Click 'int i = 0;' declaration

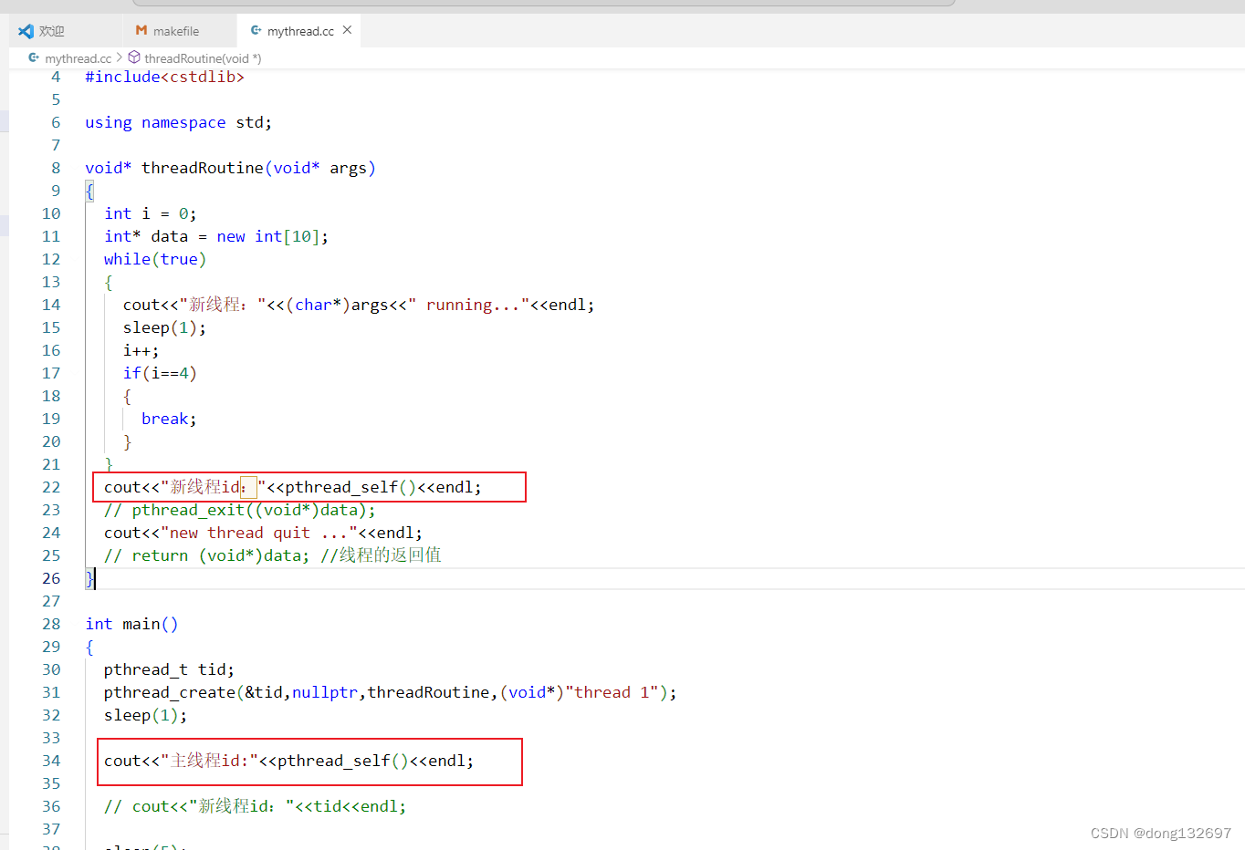pyautogui.click(x=151, y=213)
